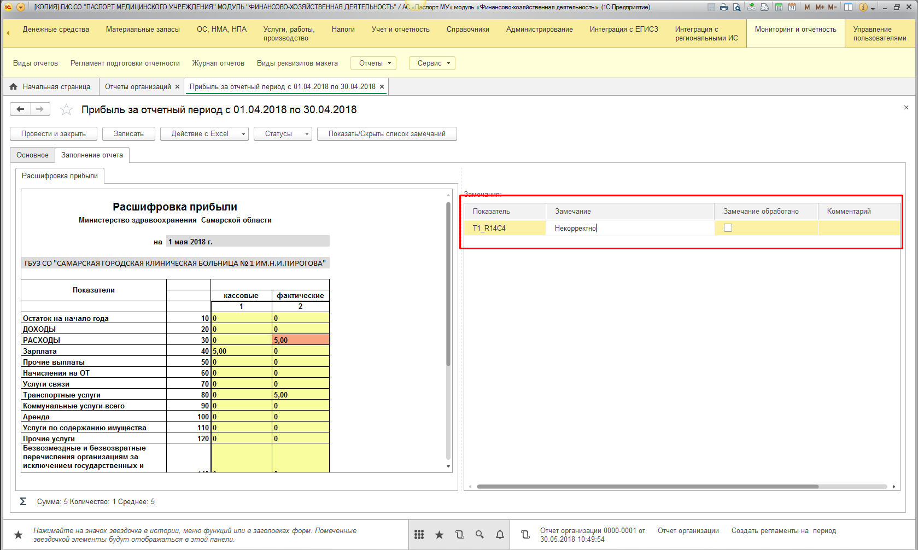Click the print icon in title bar
918x550 pixels.
pos(724,7)
